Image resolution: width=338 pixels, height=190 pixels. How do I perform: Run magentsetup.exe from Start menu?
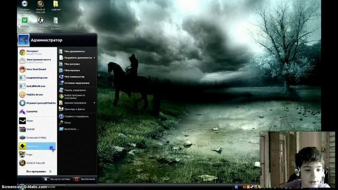[37, 78]
